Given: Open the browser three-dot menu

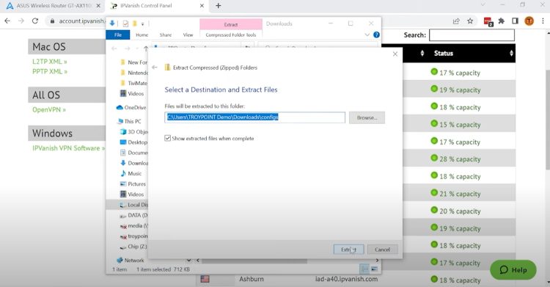Looking at the screenshot, I should (543, 21).
